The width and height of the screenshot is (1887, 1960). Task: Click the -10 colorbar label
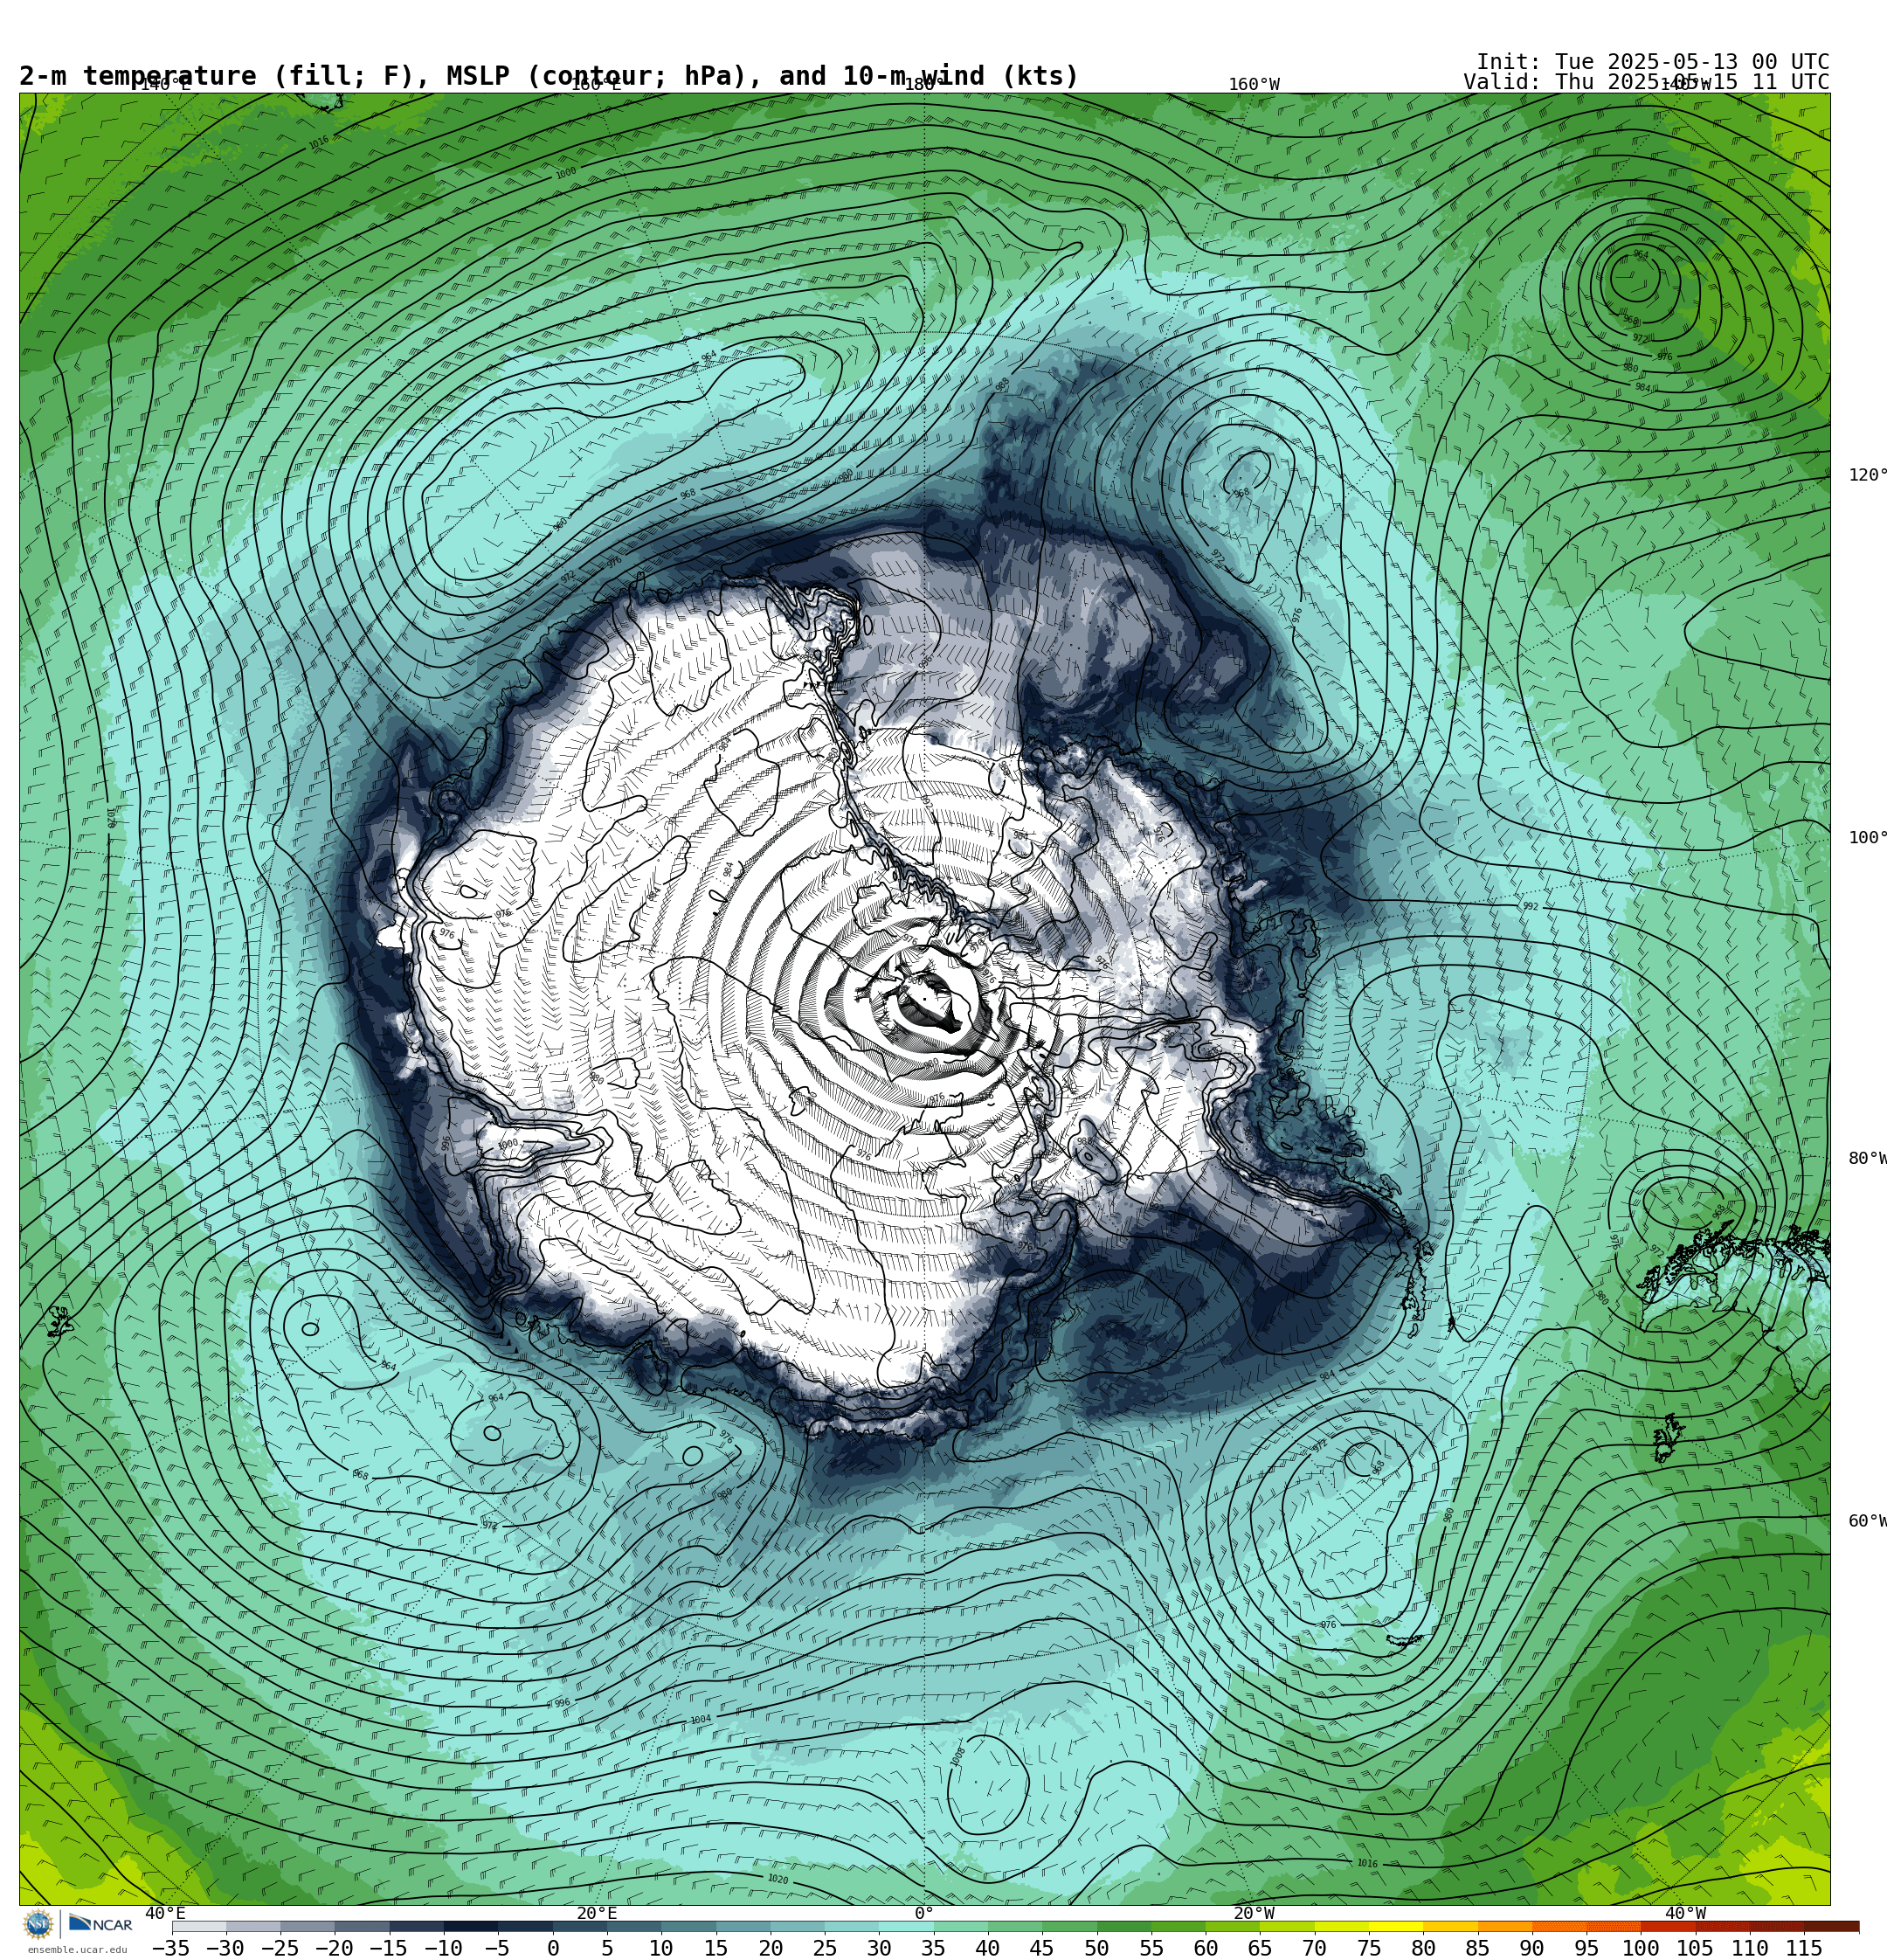coord(443,1948)
